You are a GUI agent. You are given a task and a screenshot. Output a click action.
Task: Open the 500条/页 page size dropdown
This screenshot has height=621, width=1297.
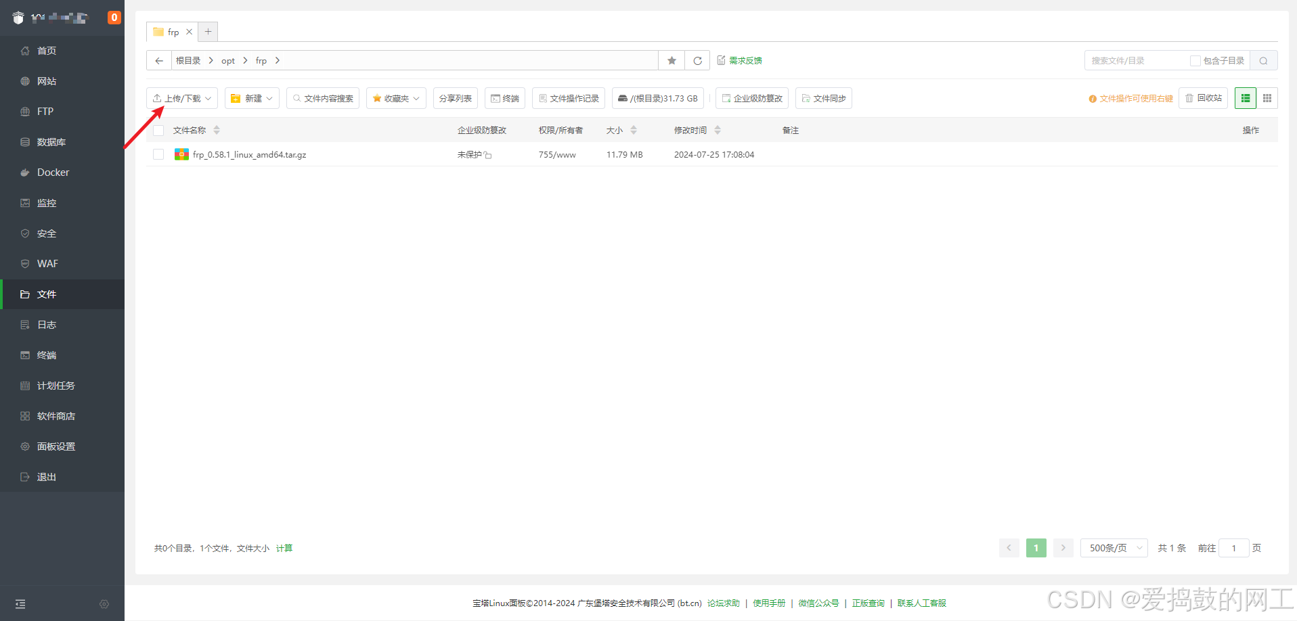1114,548
